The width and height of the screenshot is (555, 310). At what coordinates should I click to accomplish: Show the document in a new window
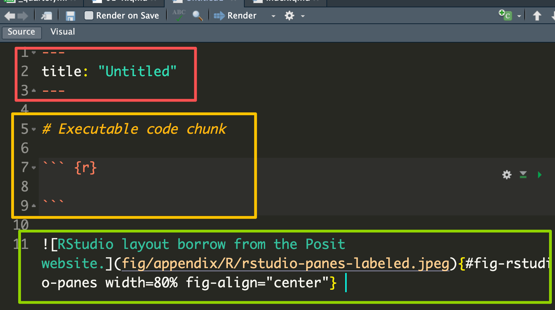click(x=46, y=16)
